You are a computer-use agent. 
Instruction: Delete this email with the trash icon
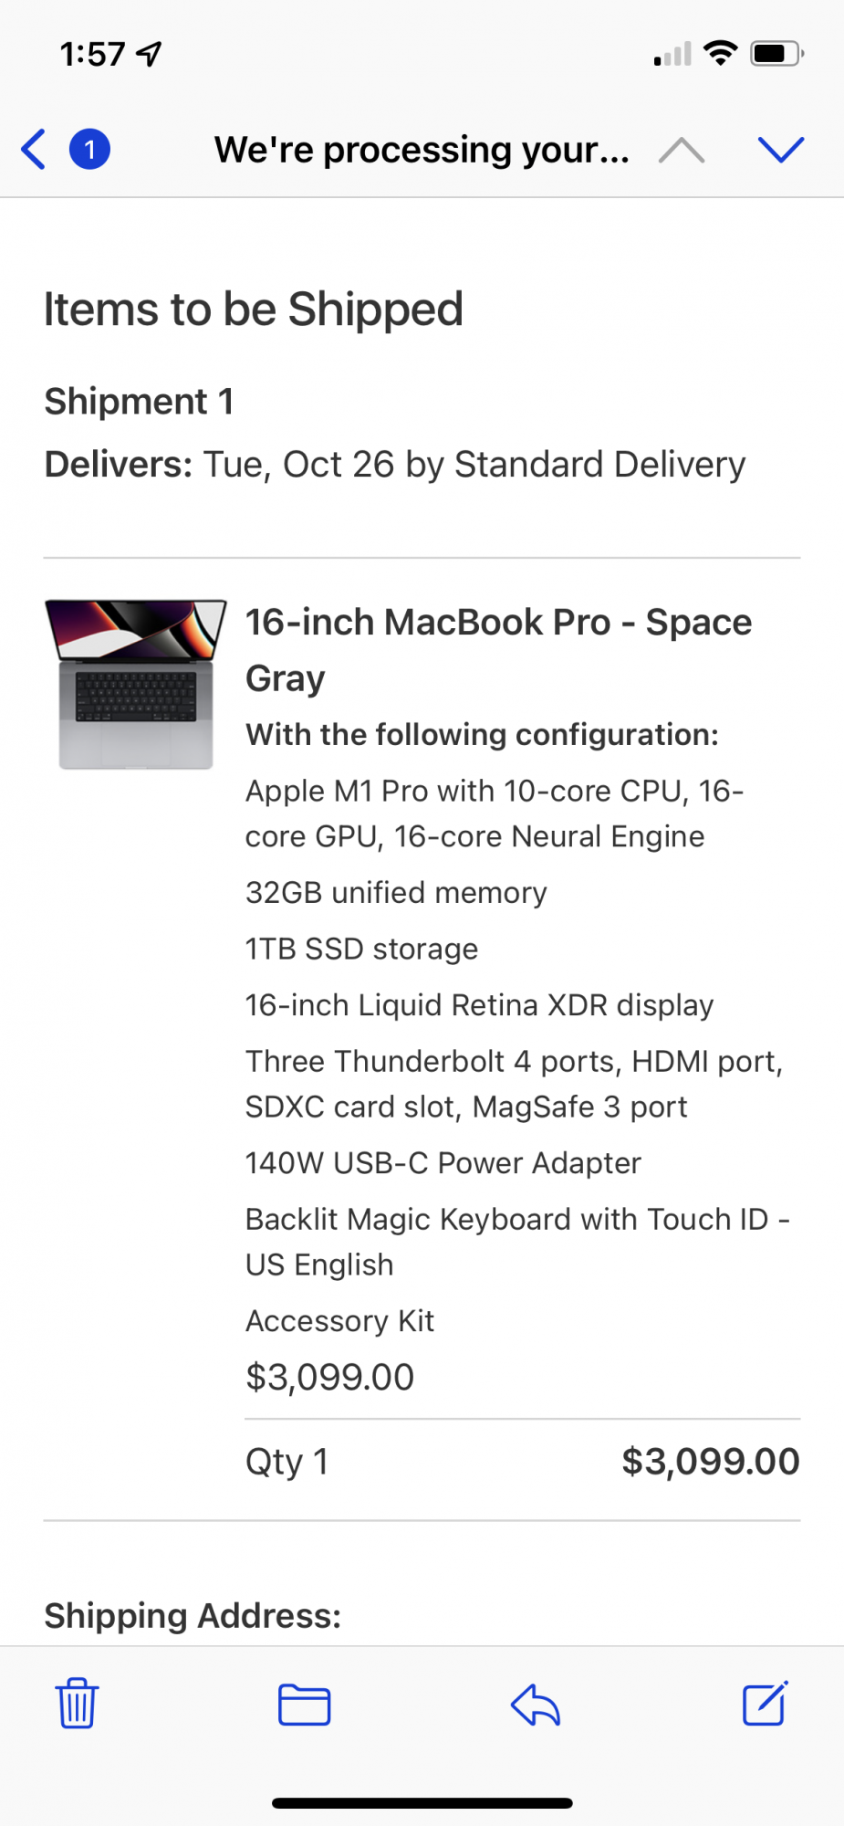(78, 1703)
